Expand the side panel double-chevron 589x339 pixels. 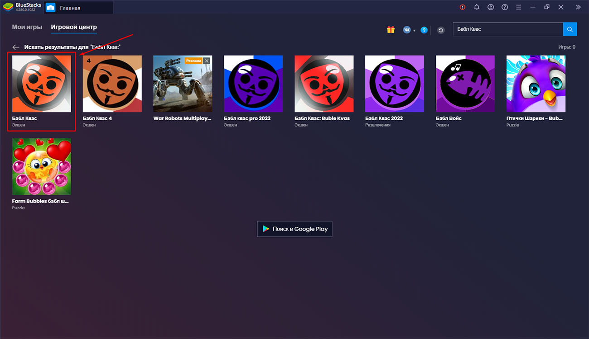[578, 7]
